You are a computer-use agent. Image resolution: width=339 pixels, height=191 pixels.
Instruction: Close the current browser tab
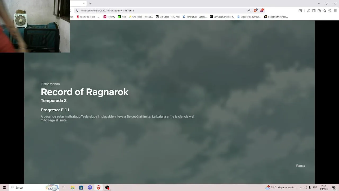pos(84,3)
